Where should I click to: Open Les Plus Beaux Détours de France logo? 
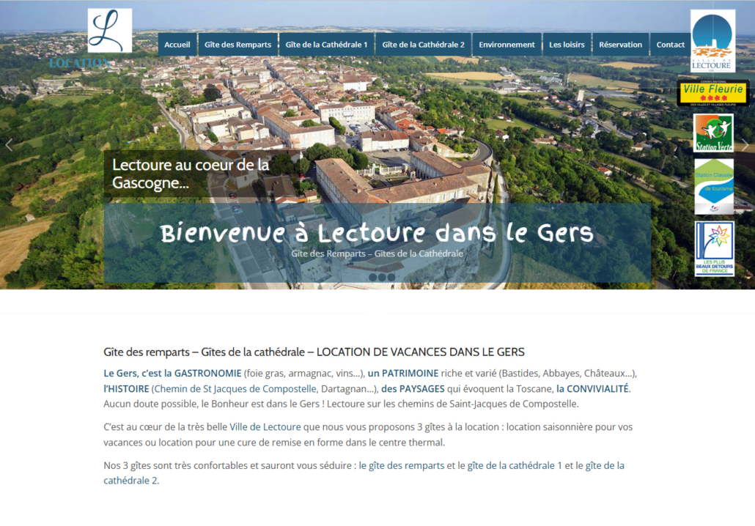tap(714, 249)
